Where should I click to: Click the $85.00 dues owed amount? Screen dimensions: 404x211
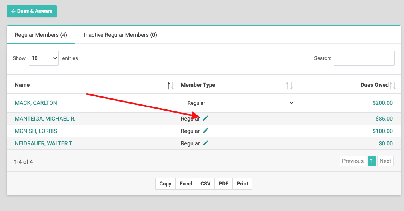[x=384, y=119]
